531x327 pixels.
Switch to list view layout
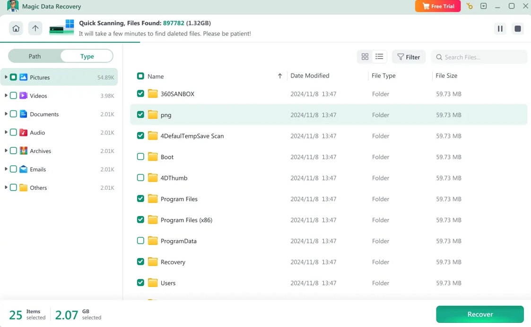coord(379,57)
